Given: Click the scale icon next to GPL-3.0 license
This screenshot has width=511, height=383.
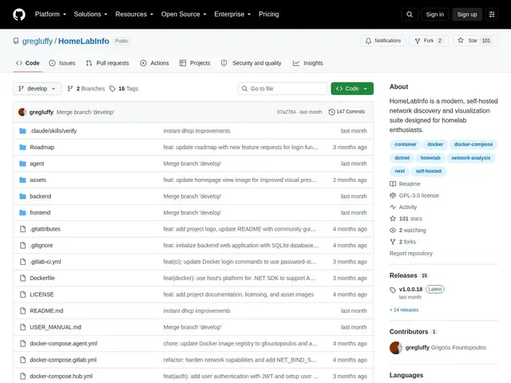Looking at the screenshot, I should click(393, 195).
